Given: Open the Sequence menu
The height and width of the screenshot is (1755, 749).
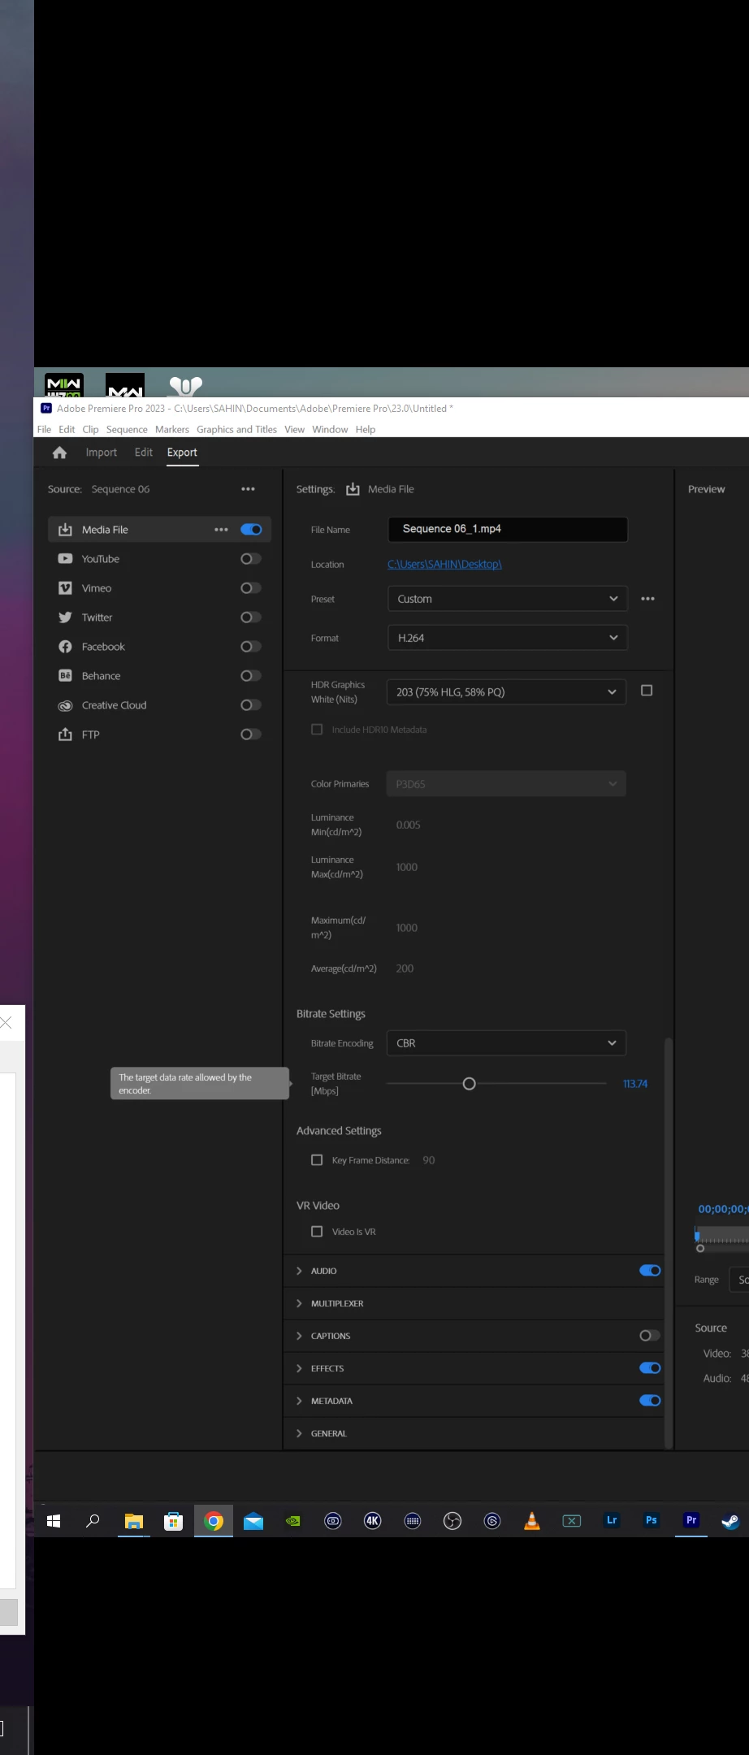Looking at the screenshot, I should pos(127,430).
